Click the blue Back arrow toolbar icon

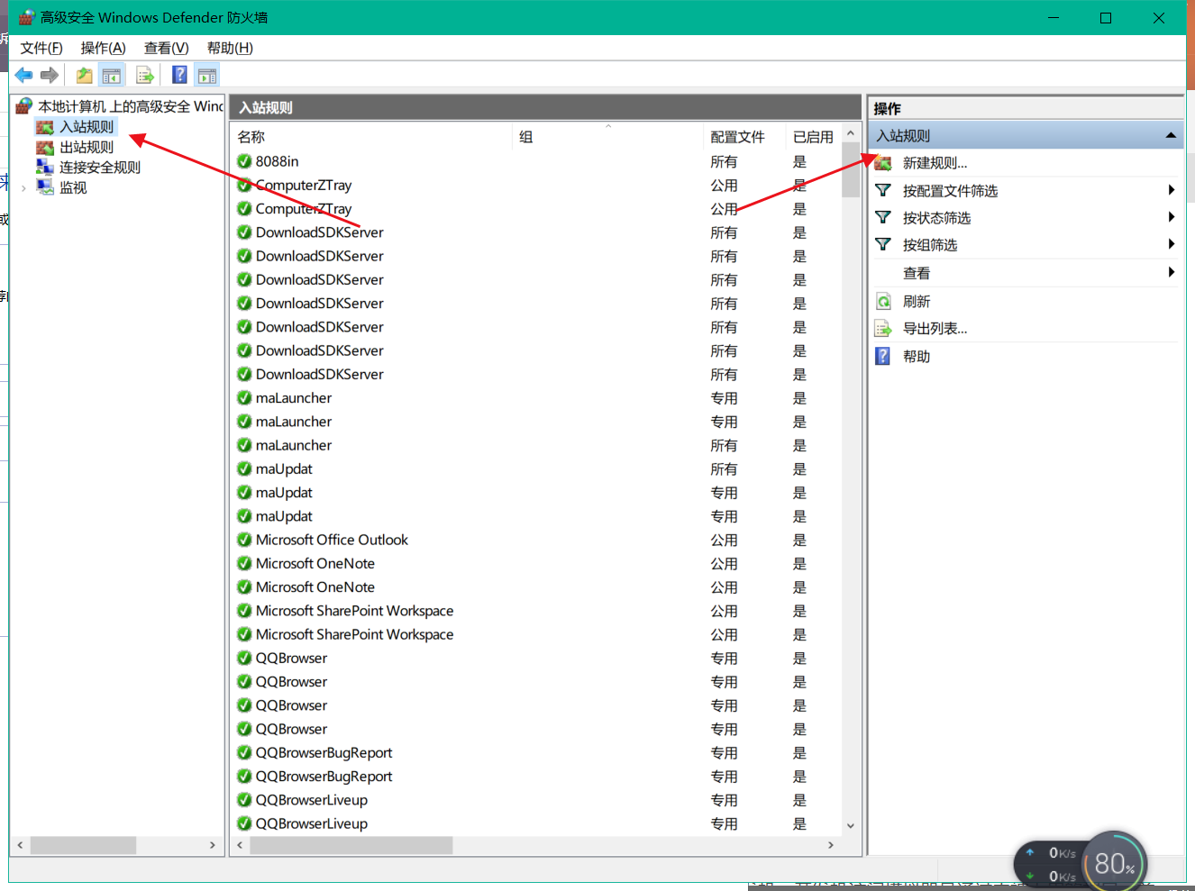pos(24,75)
